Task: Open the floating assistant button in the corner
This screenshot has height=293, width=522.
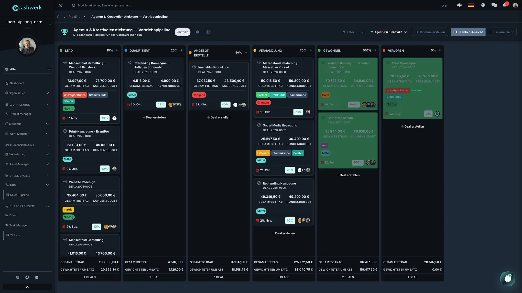Action: [508, 279]
